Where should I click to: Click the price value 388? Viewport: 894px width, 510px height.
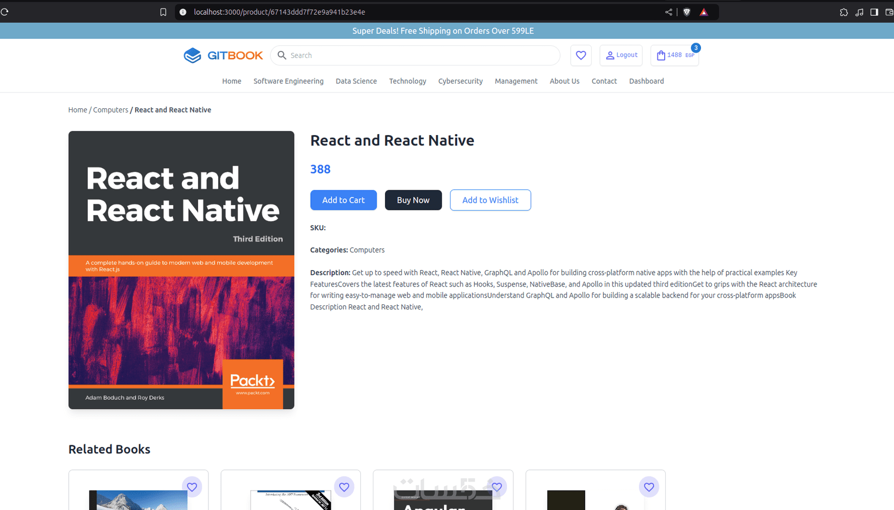320,169
